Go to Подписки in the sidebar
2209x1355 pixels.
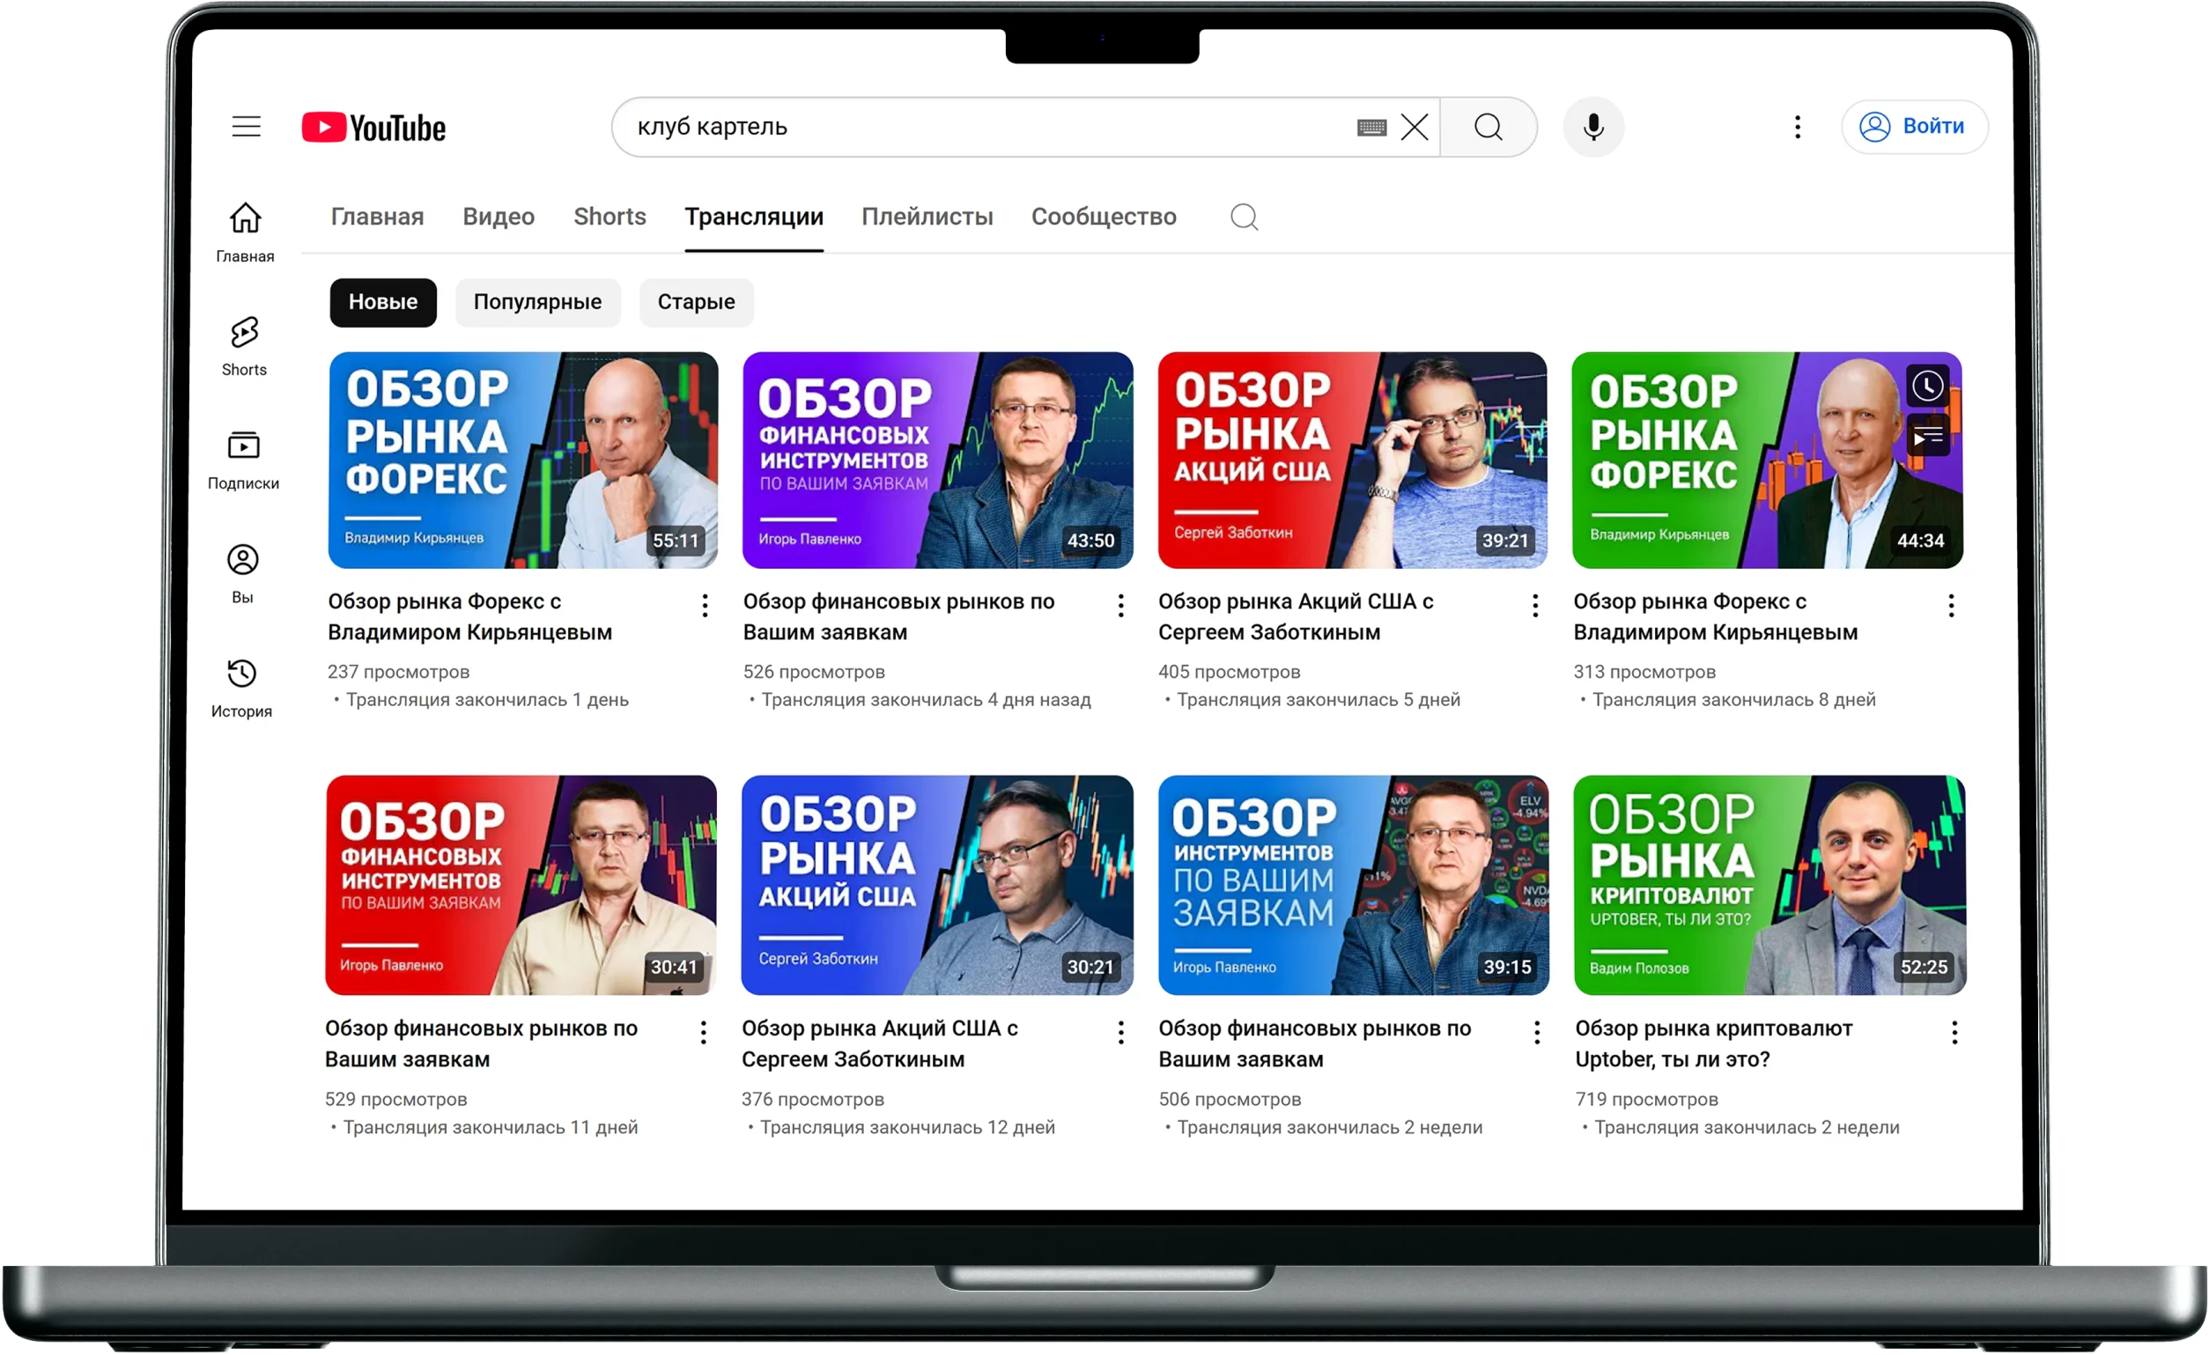(244, 459)
